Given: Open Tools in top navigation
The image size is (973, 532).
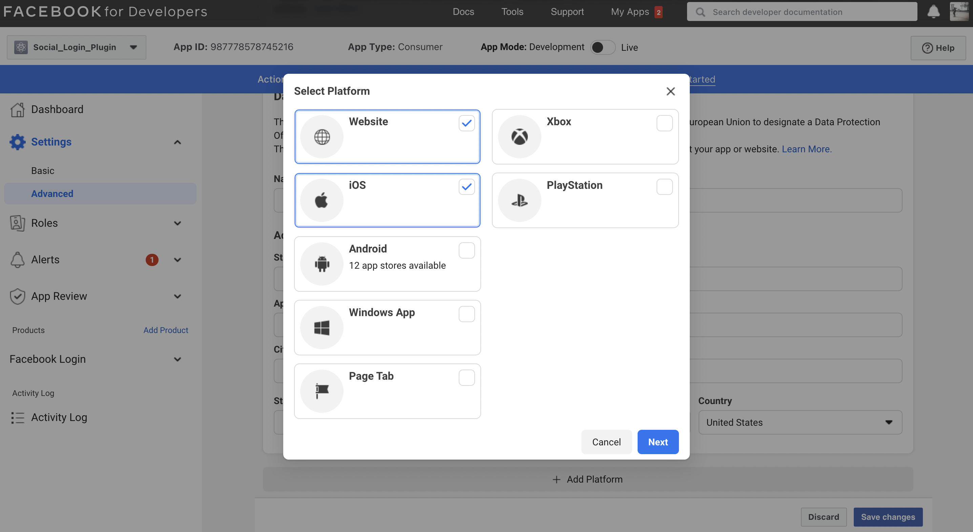Looking at the screenshot, I should point(512,12).
